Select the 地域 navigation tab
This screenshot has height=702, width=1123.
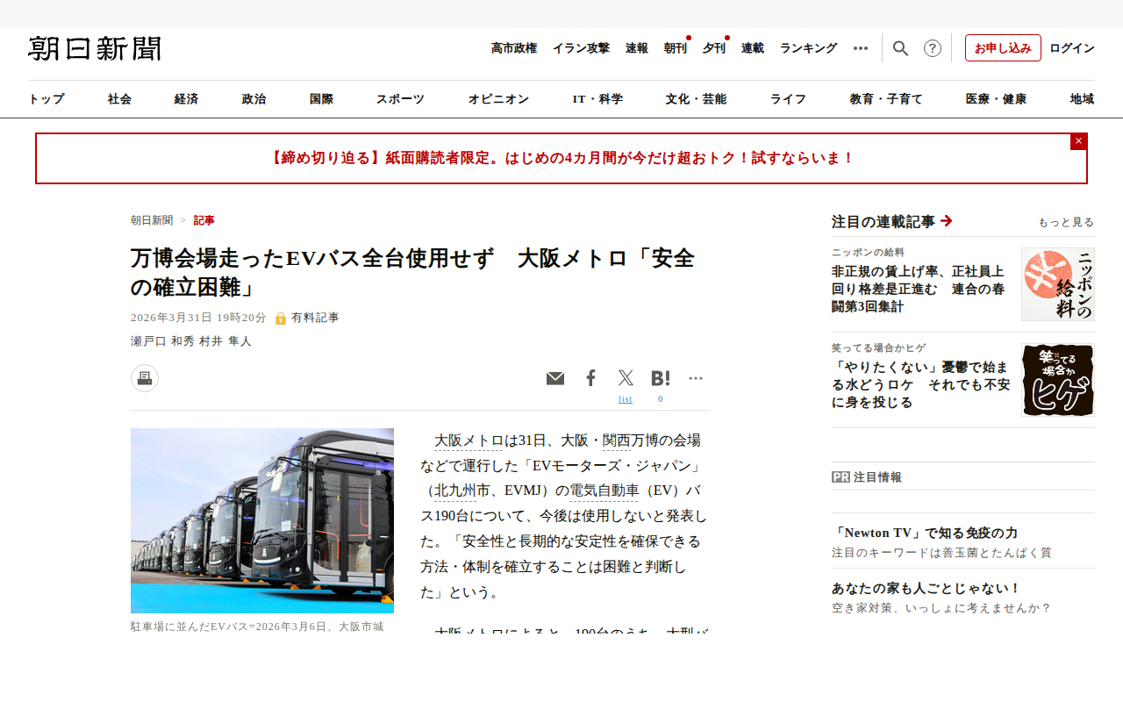(x=1083, y=99)
